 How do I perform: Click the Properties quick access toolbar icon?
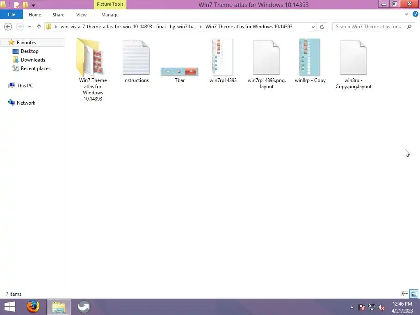click(16, 5)
